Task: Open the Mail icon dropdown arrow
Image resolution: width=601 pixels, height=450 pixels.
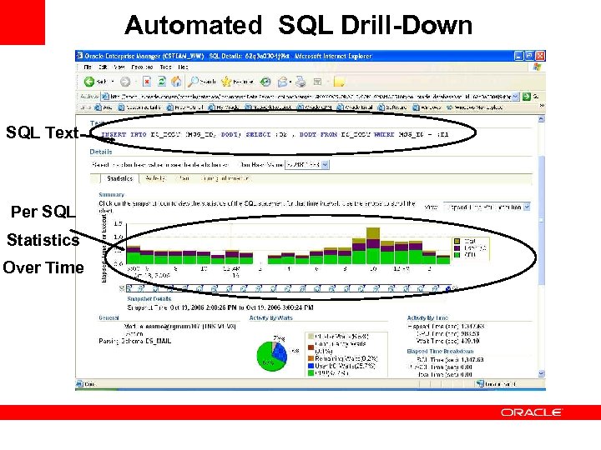Action: pyautogui.click(x=290, y=82)
